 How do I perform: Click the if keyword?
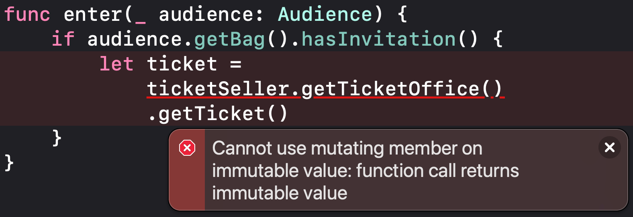click(63, 39)
